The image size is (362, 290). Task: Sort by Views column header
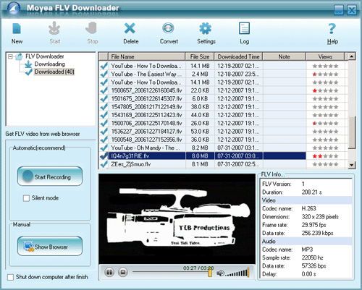point(325,56)
